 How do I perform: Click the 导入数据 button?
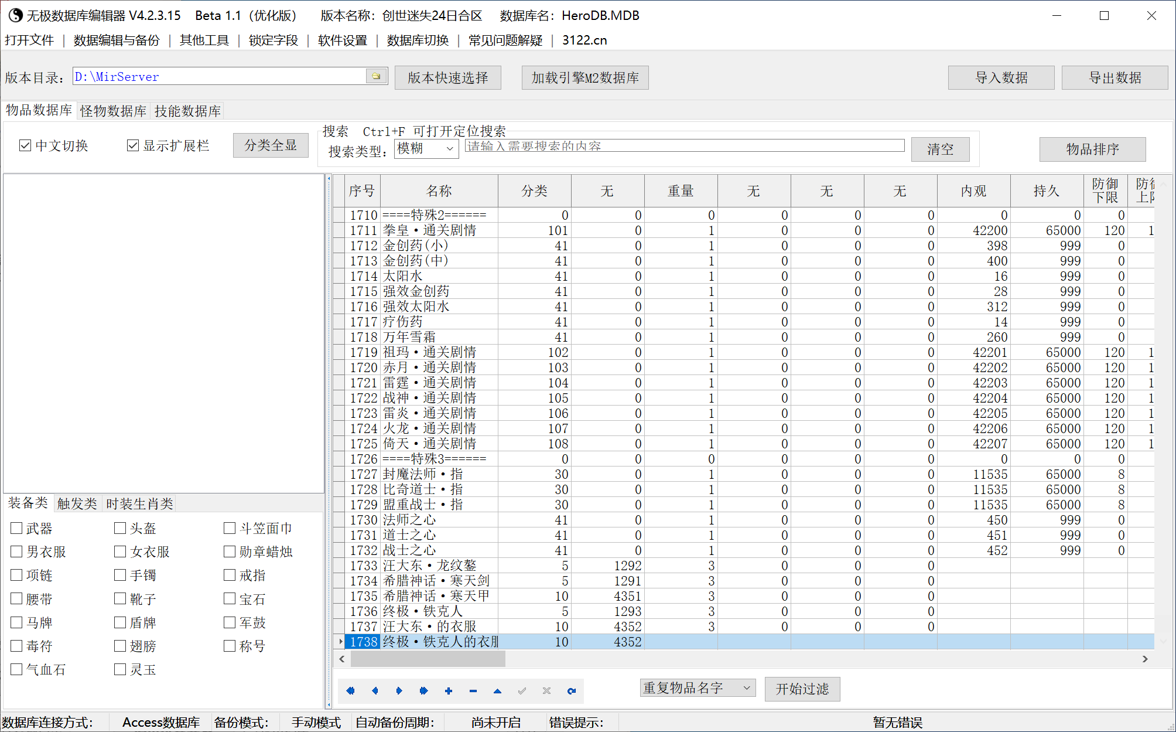click(1001, 77)
